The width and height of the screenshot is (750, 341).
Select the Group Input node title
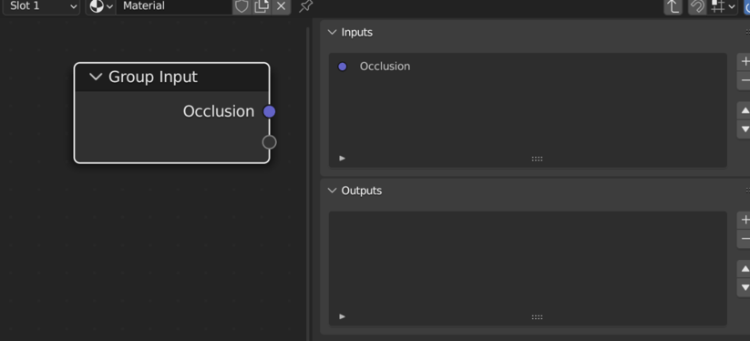pos(153,77)
